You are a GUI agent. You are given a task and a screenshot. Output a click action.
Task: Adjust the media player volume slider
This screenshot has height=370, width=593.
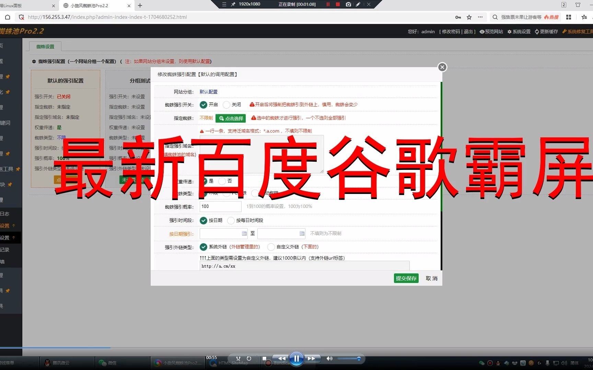(x=349, y=359)
